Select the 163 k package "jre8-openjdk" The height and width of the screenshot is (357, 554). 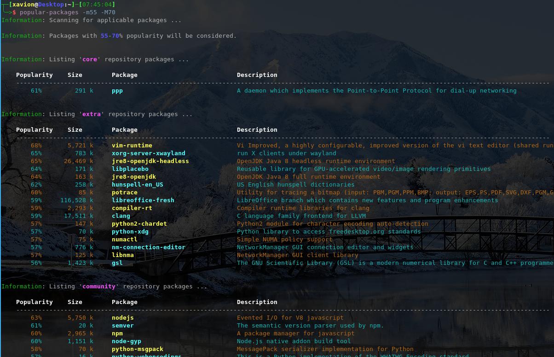click(134, 177)
